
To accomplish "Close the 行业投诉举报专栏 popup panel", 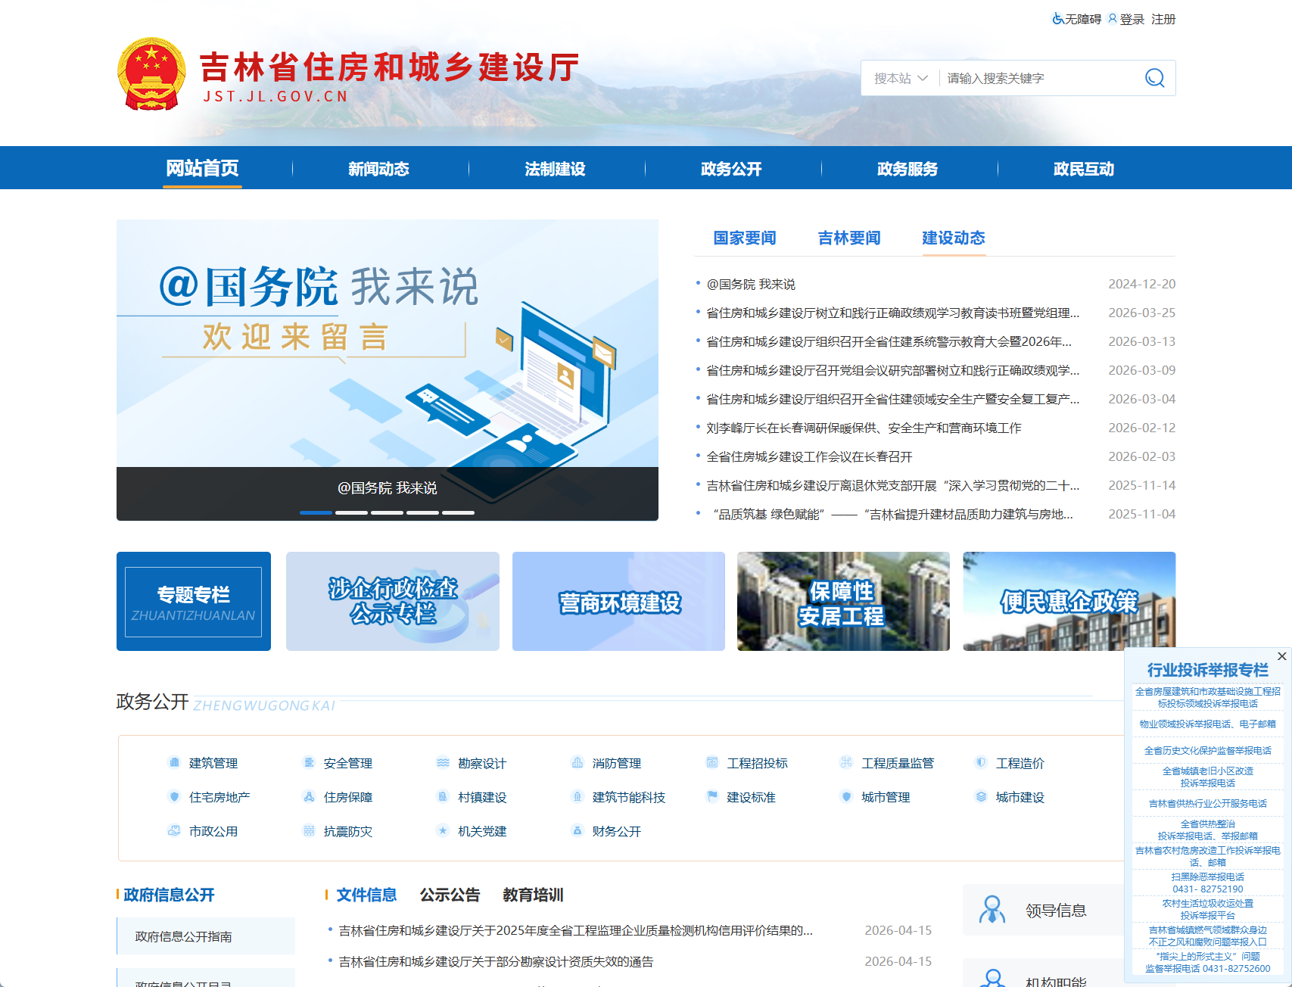I will (1281, 655).
